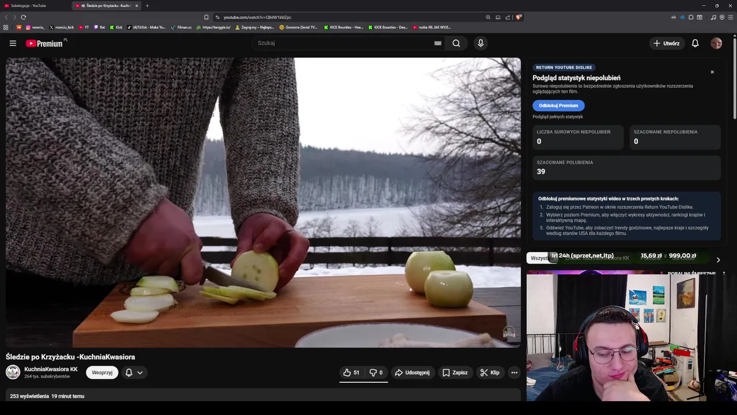The height and width of the screenshot is (415, 737).
Task: Open the YT bookmark
Action: click(x=84, y=27)
